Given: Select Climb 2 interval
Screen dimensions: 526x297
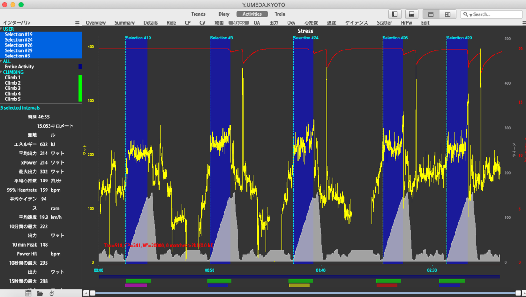Looking at the screenshot, I should 41,83.
